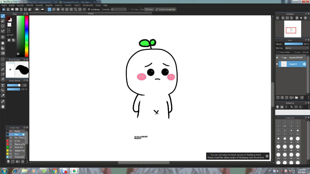Click the hue color strip

click(27, 36)
